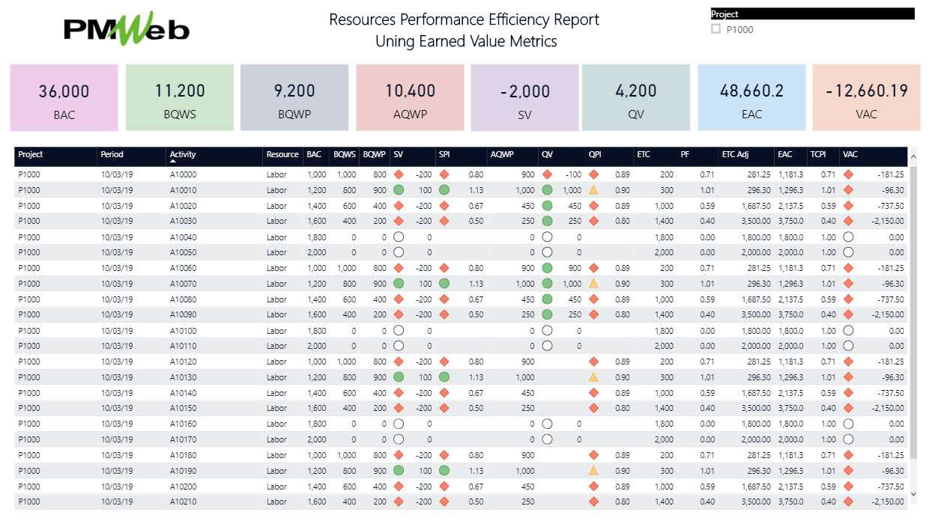Image resolution: width=935 pixels, height=521 pixels.
Task: Sort the table by the SPI column header
Action: pyautogui.click(x=444, y=155)
